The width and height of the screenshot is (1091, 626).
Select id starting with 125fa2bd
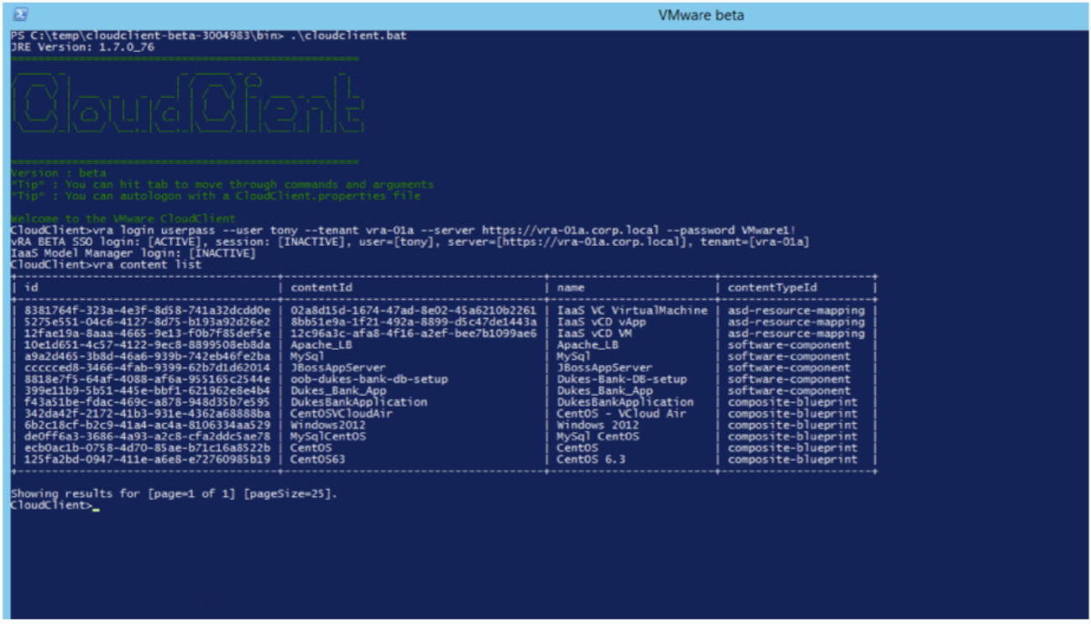[x=147, y=460]
